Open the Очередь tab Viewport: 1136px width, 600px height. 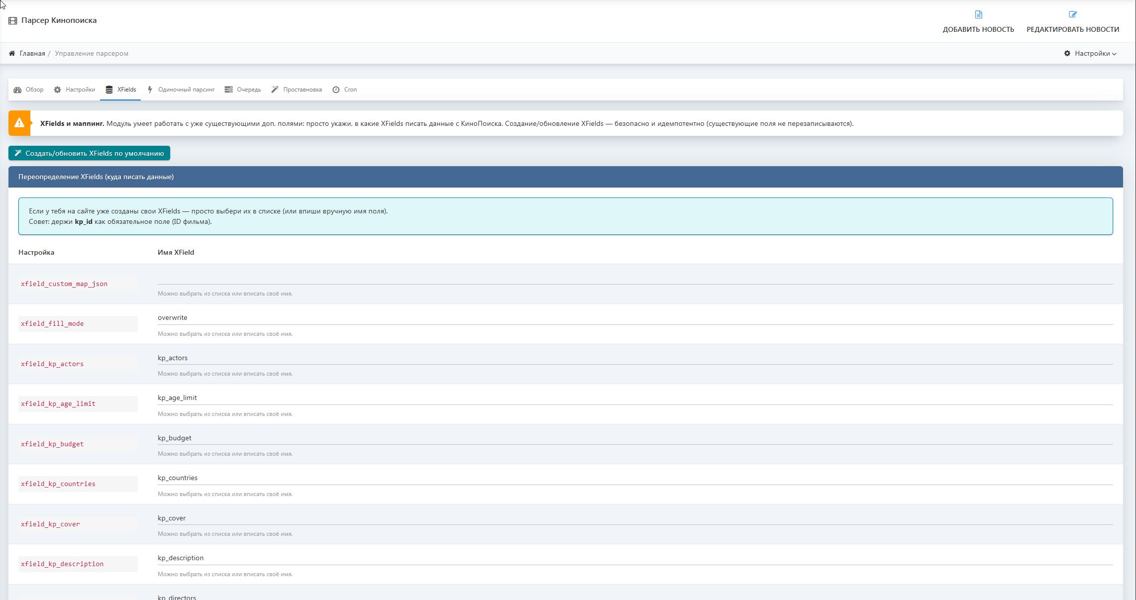pos(248,90)
